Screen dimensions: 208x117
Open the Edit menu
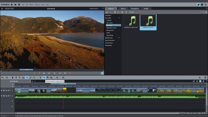coord(27,5)
